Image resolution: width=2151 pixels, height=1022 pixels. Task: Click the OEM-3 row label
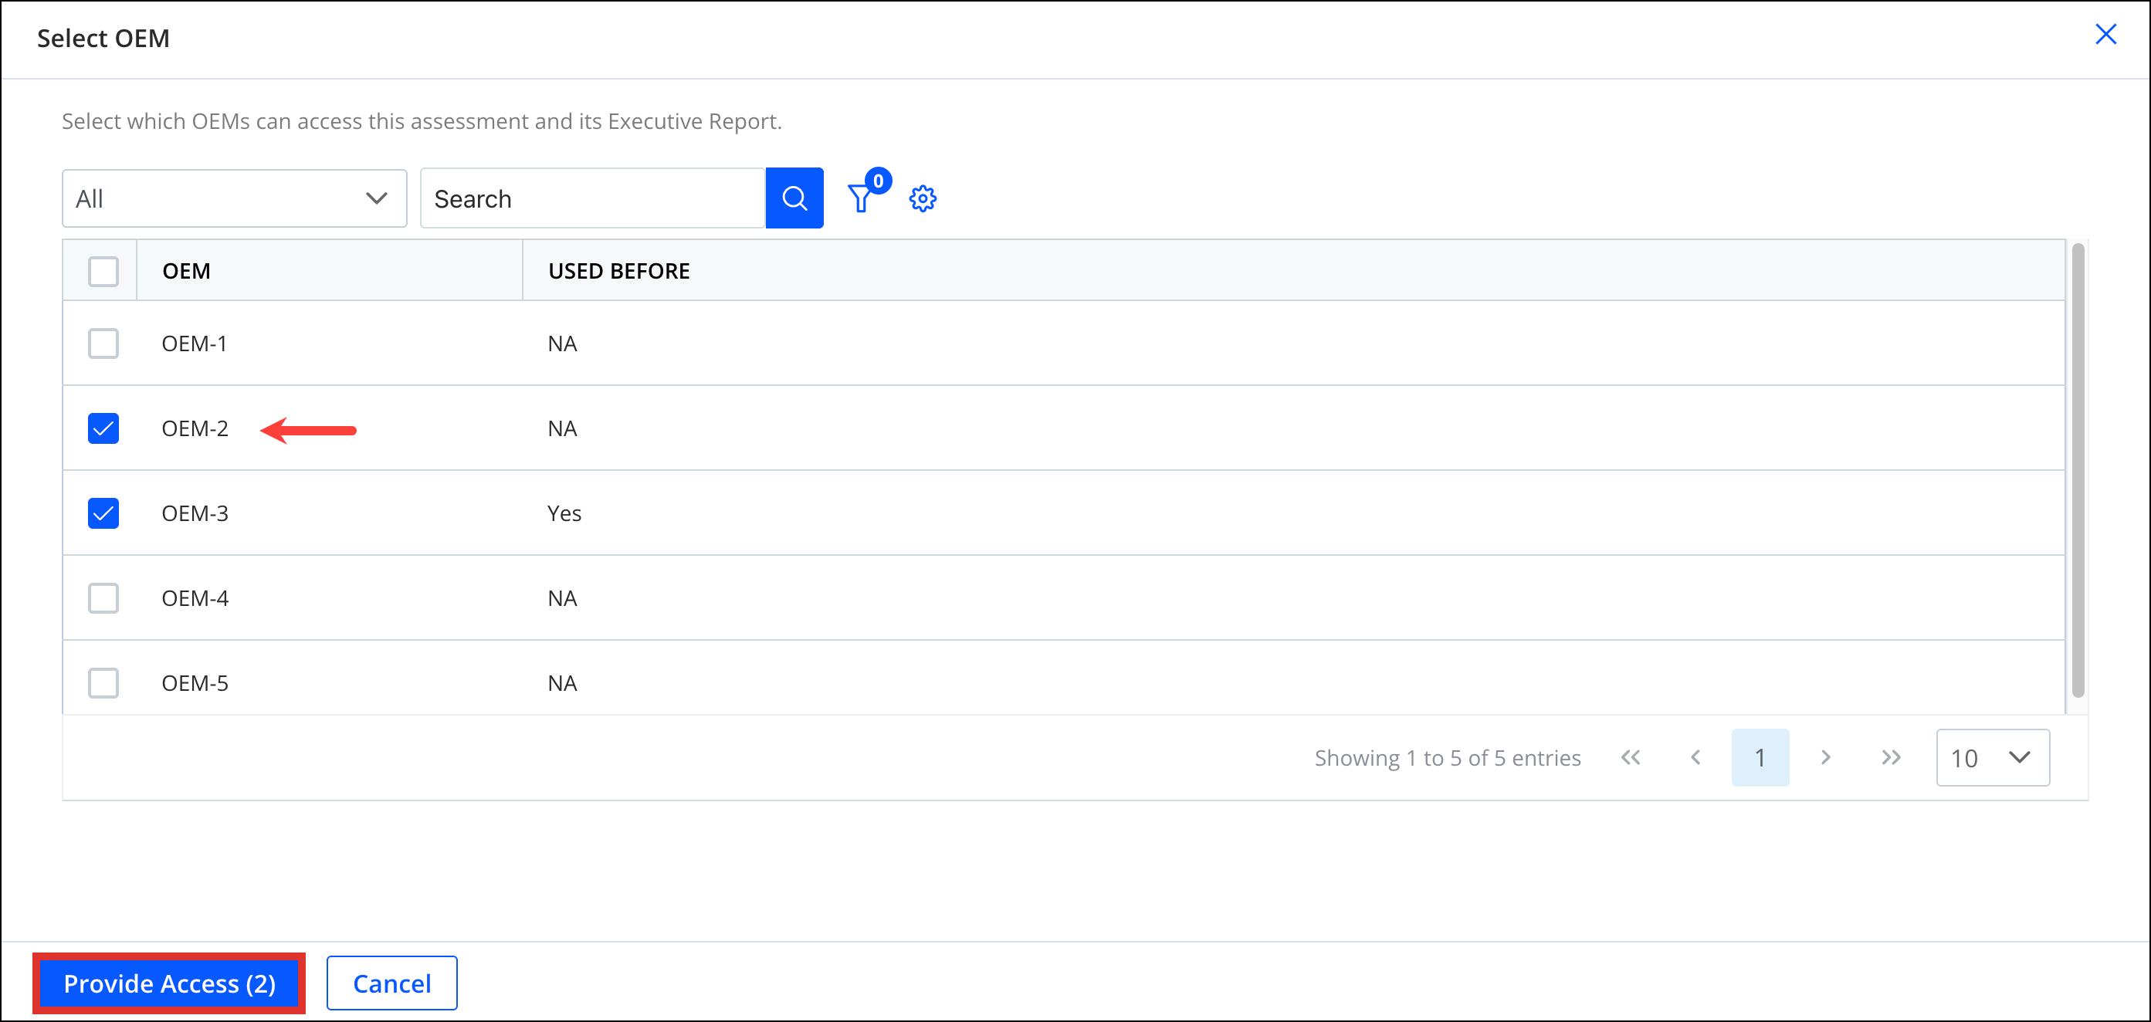[195, 513]
